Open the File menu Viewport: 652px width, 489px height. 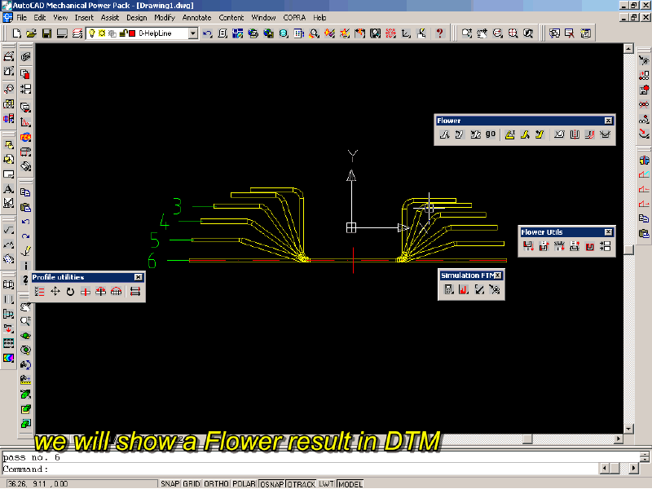pyautogui.click(x=22, y=17)
